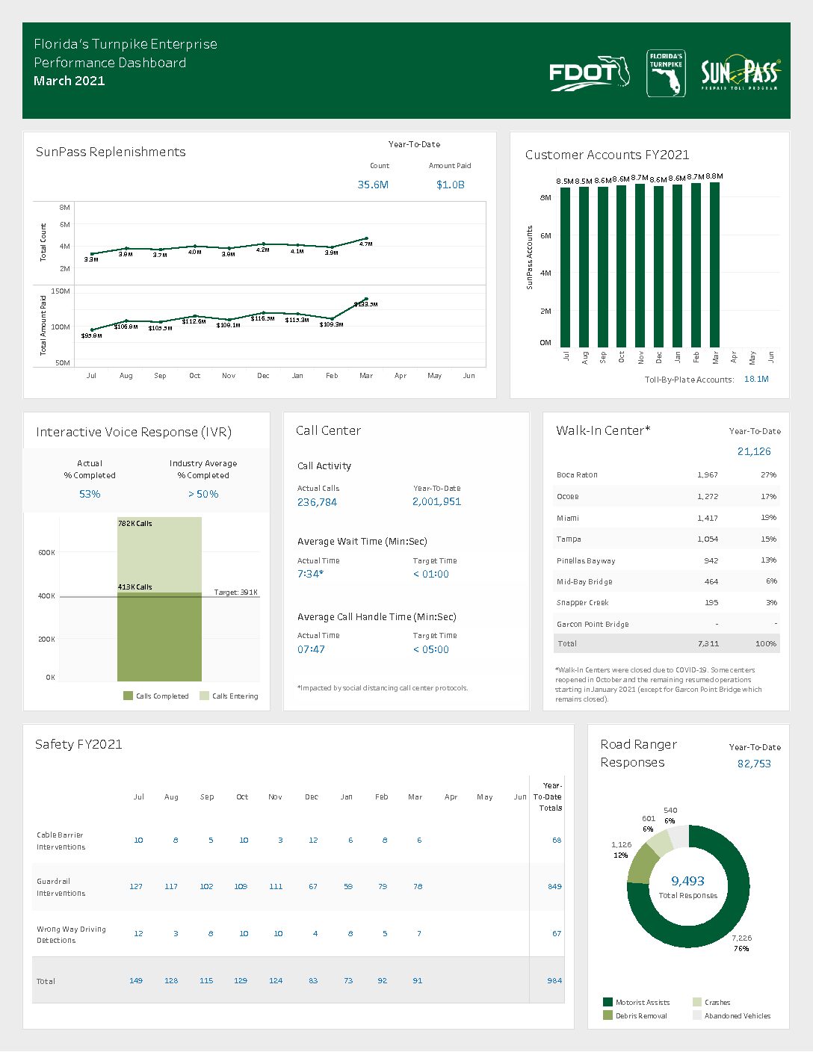Click the Wrong Way Driving total 67

coord(557,933)
